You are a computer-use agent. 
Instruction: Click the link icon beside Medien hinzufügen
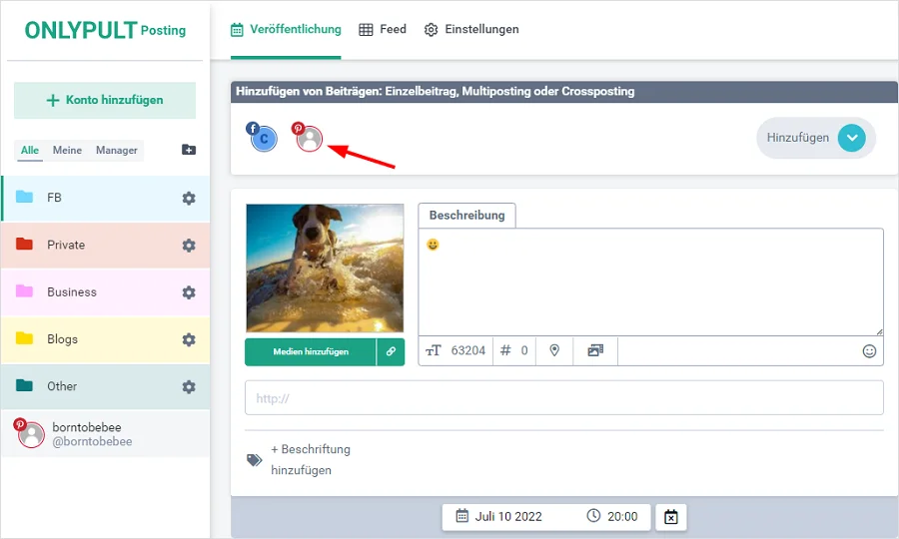pyautogui.click(x=391, y=352)
